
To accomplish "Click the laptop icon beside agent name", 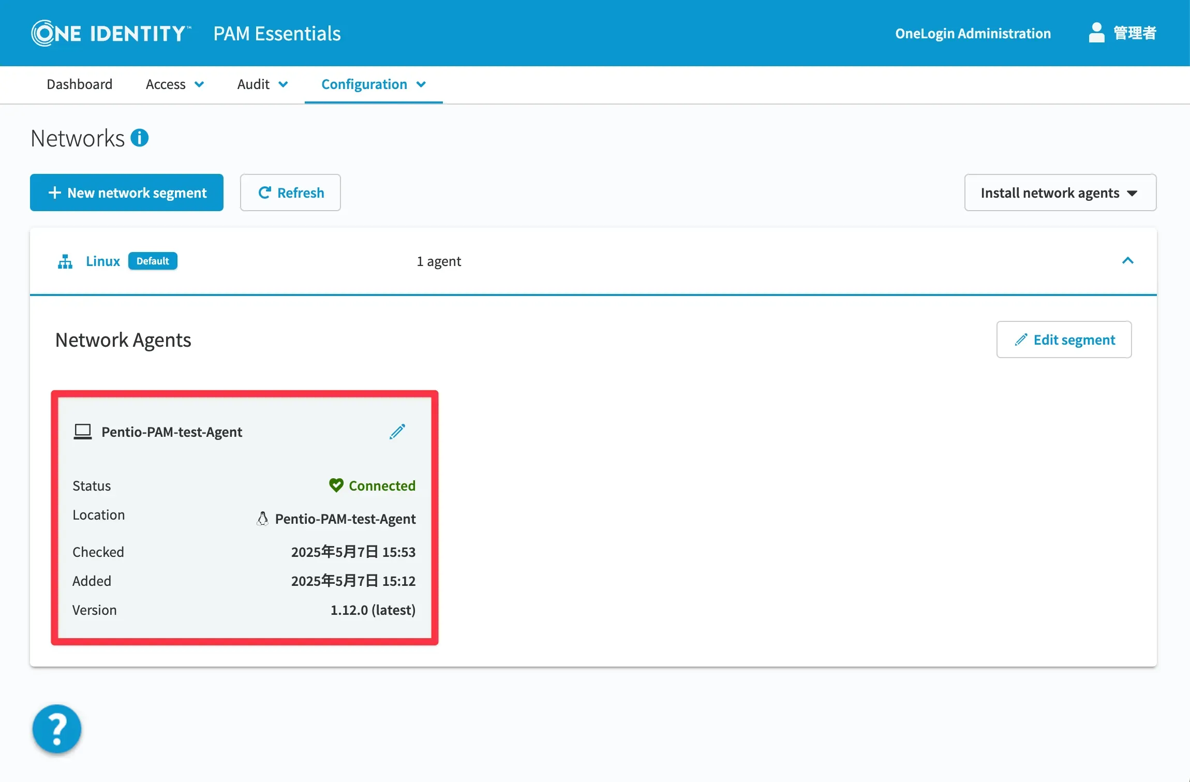I will [83, 432].
